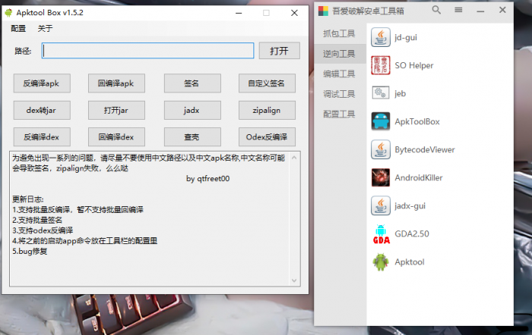
Task: Click the 回编译dex button
Action: 116,136
